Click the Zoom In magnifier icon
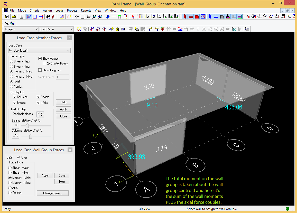The image size is (297, 213). [88, 17]
